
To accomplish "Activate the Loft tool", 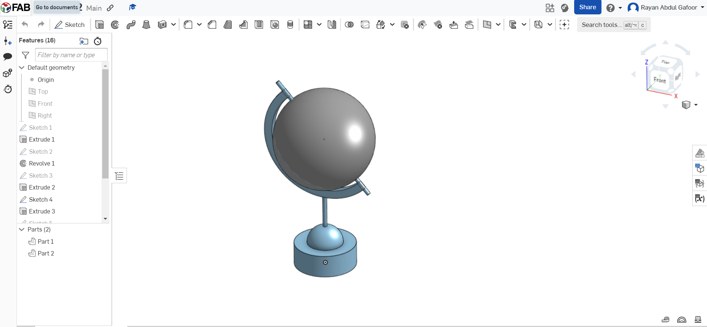I will (x=146, y=25).
